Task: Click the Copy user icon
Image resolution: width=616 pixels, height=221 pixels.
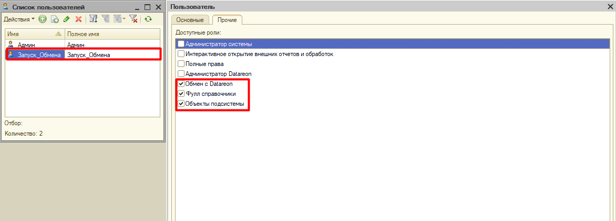Action: tap(54, 19)
